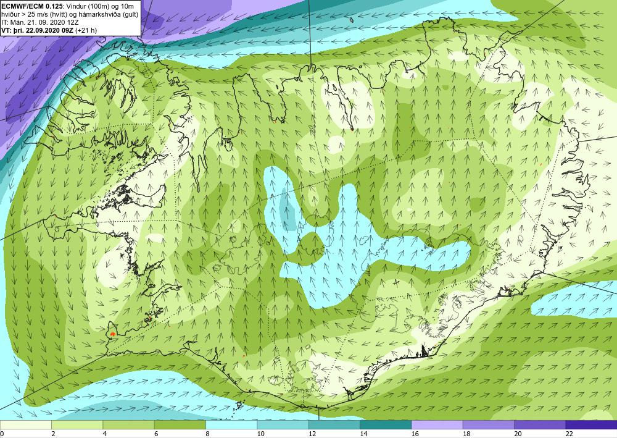Image resolution: width=617 pixels, height=438 pixels.
Task: Click the legend scale label '16'
Action: tap(414, 434)
